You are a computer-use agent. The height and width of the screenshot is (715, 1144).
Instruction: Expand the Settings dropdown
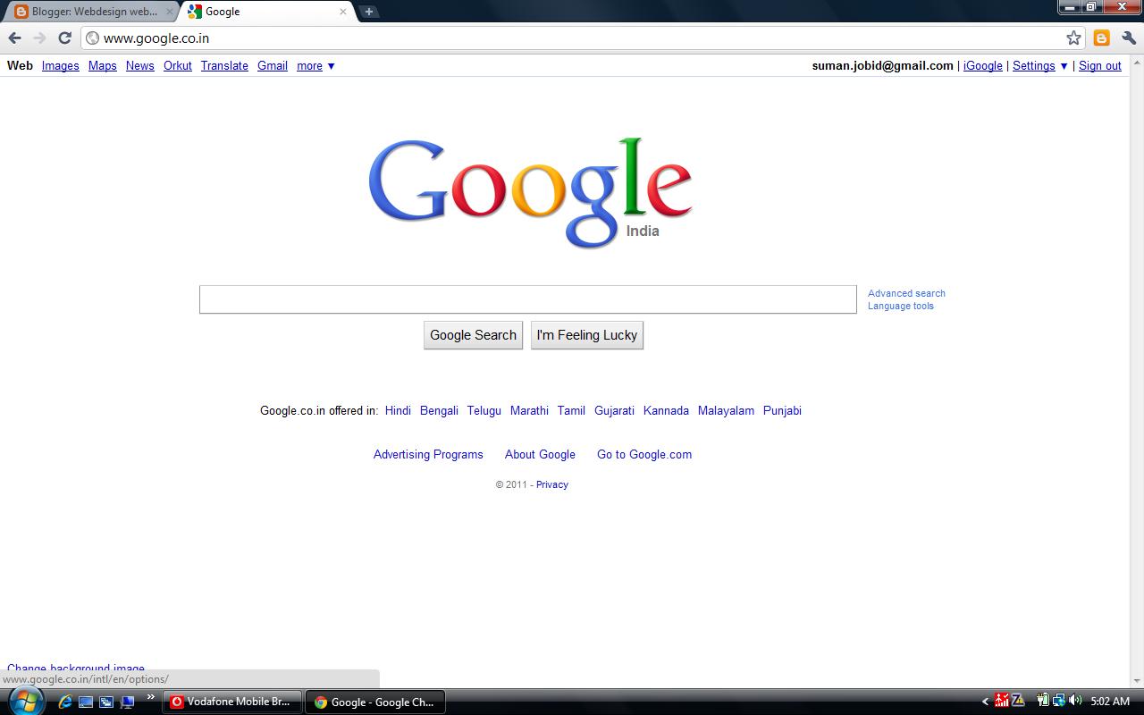1040,65
